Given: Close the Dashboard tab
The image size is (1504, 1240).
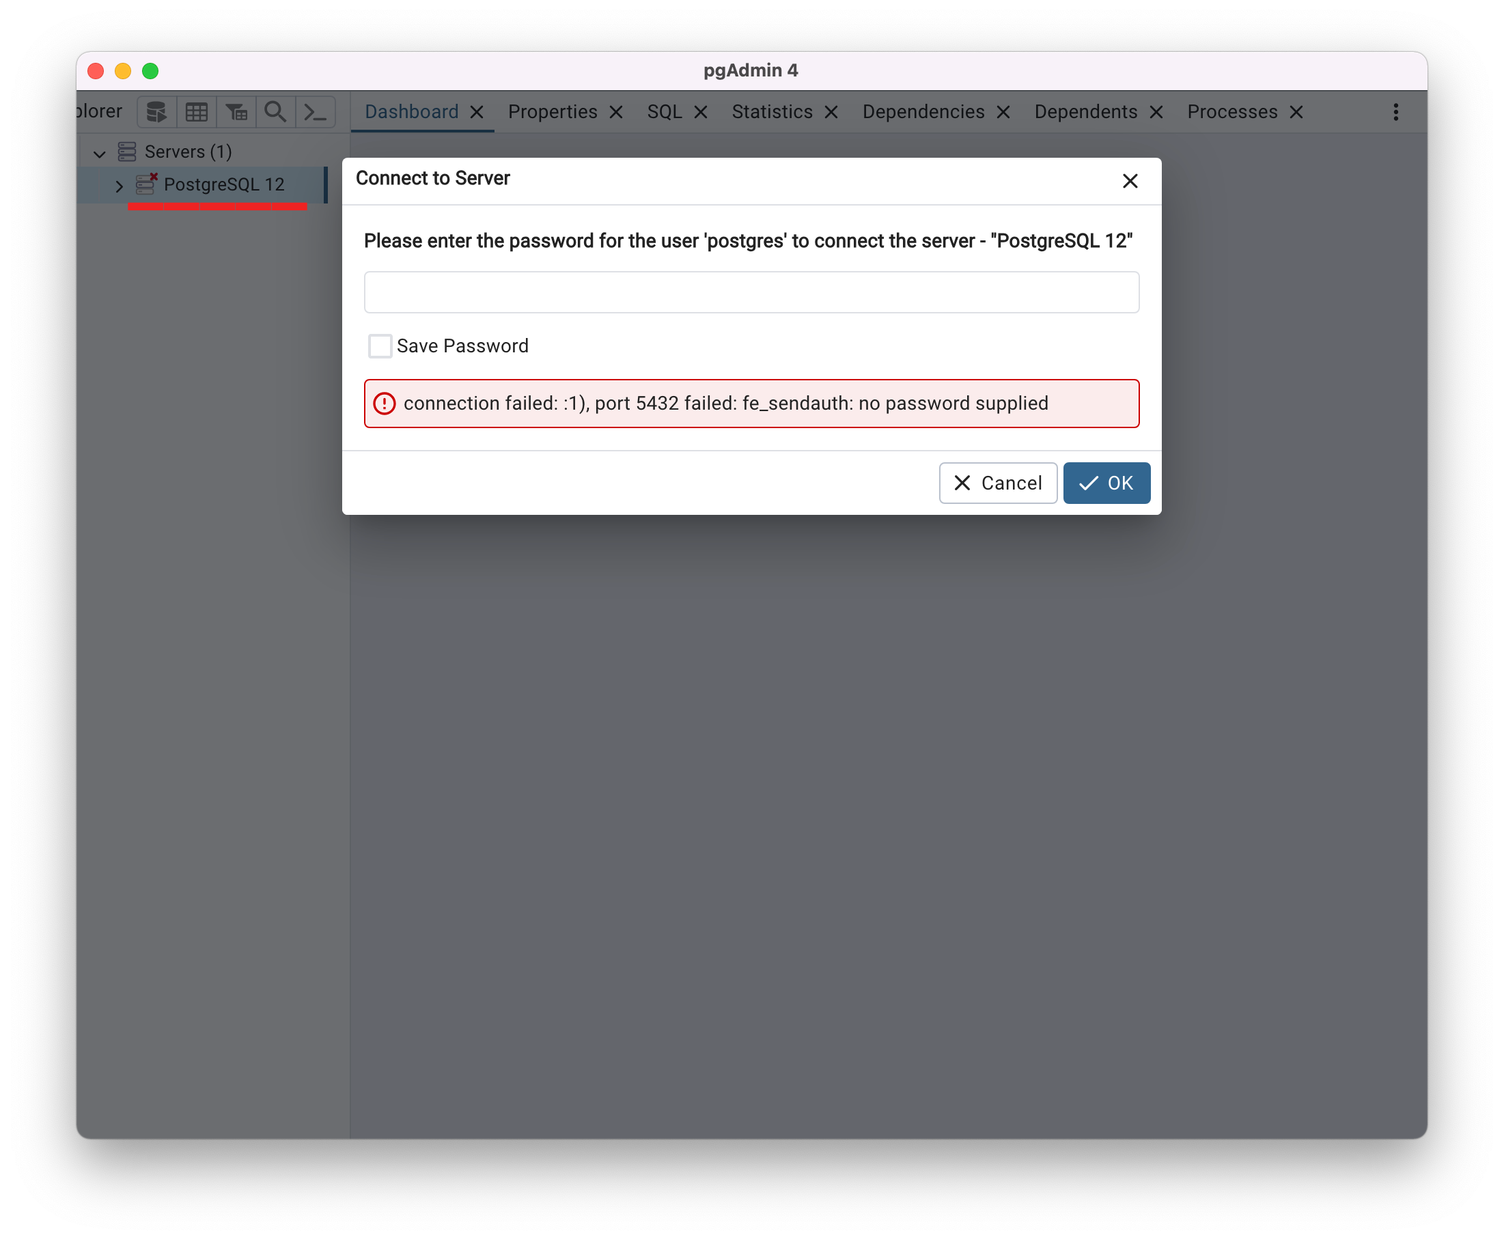Looking at the screenshot, I should pyautogui.click(x=477, y=112).
